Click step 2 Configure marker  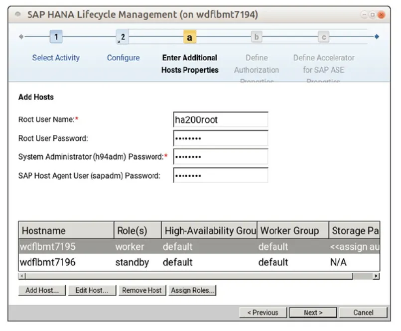pyautogui.click(x=123, y=37)
